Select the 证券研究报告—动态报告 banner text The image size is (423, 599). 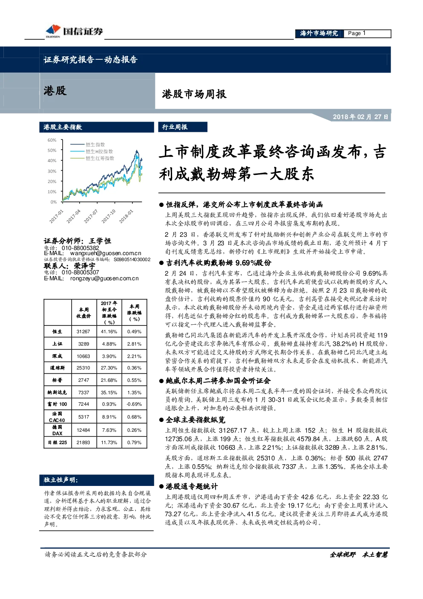coord(90,60)
